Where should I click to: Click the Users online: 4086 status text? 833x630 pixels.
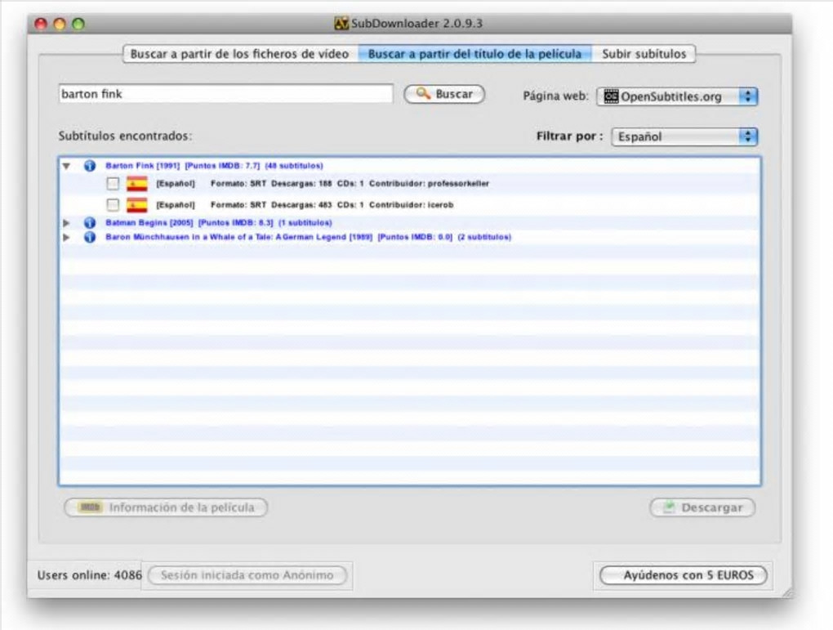coord(90,575)
